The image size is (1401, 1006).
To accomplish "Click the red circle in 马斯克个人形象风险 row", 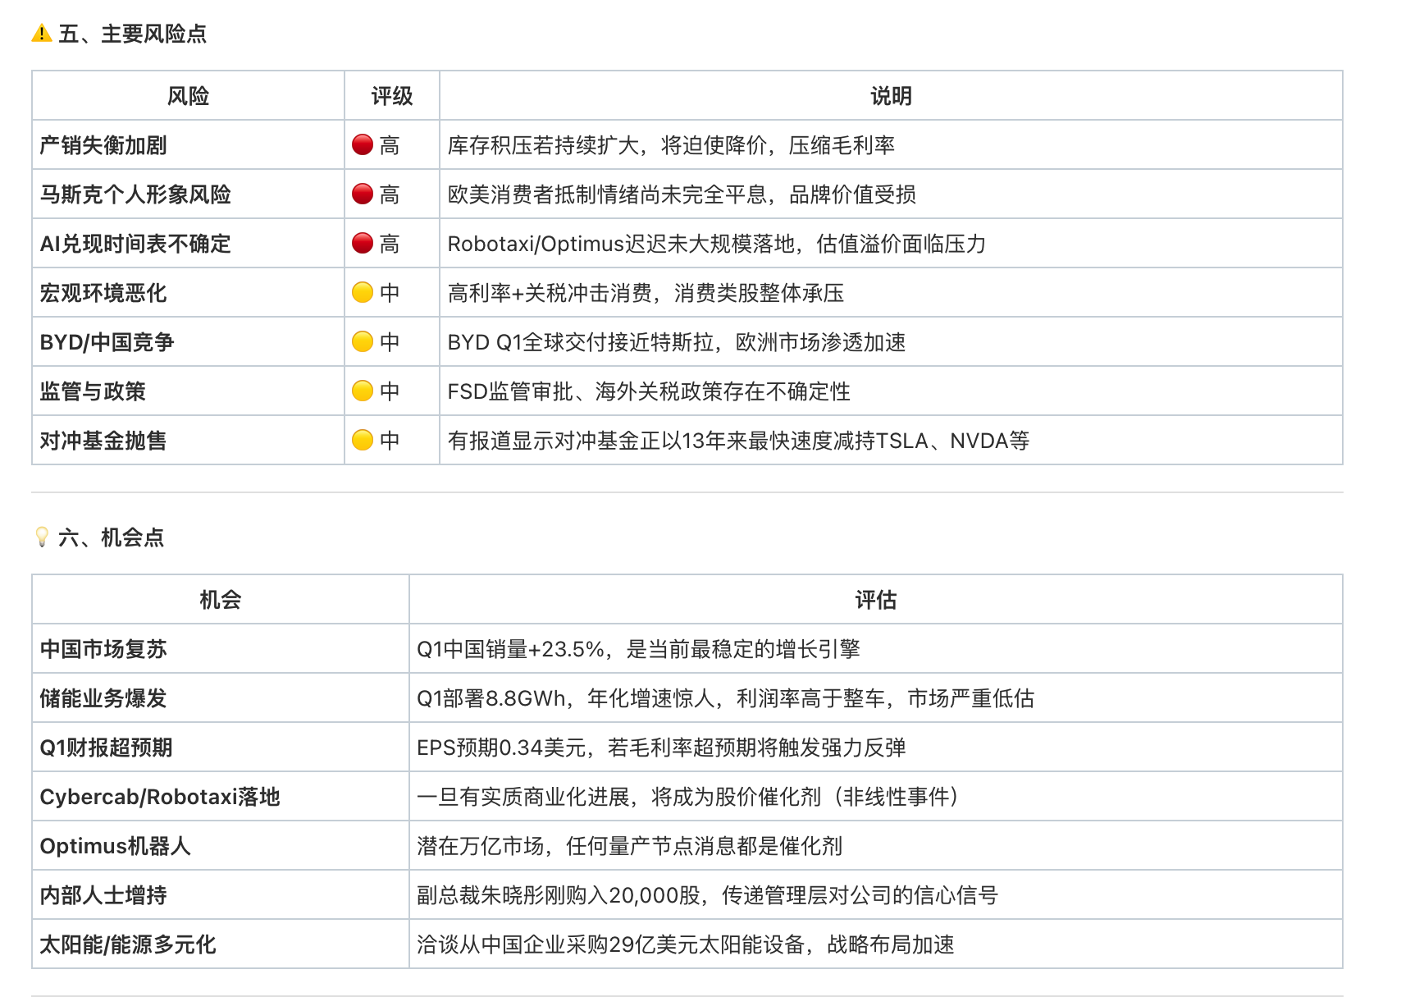I will coord(363,194).
